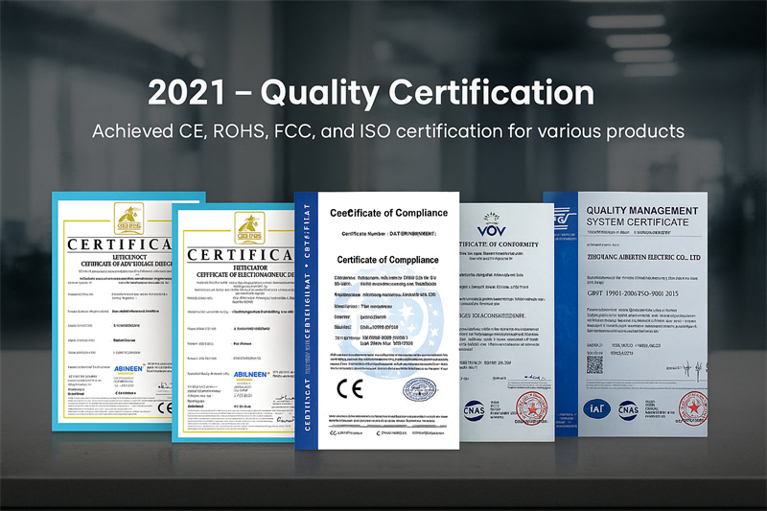Click the gold emblem on second certificate
Screen dimensions: 767x511
[x=249, y=228]
